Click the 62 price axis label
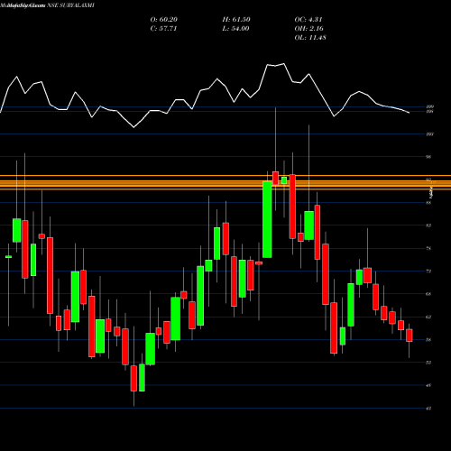Screen dimensions: 451x451 [x=429, y=317]
